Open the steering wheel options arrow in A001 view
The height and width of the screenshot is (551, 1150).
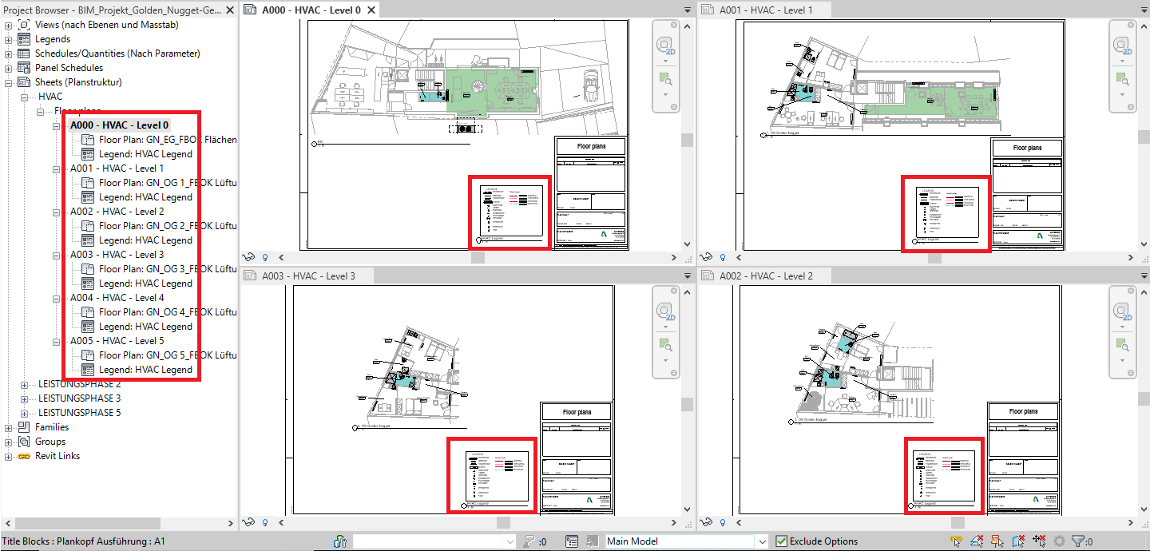1121,61
